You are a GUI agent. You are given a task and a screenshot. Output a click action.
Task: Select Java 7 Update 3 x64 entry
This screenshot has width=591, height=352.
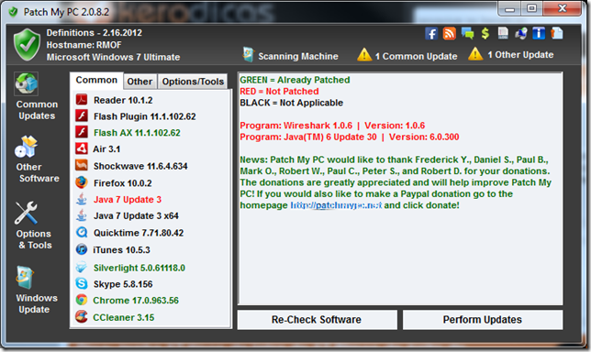click(x=136, y=215)
